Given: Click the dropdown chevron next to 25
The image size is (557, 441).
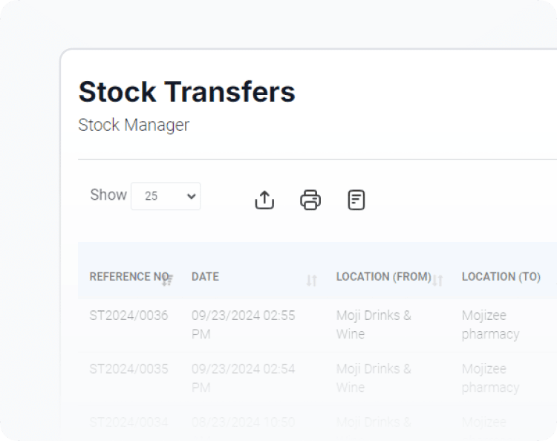Looking at the screenshot, I should tap(192, 196).
